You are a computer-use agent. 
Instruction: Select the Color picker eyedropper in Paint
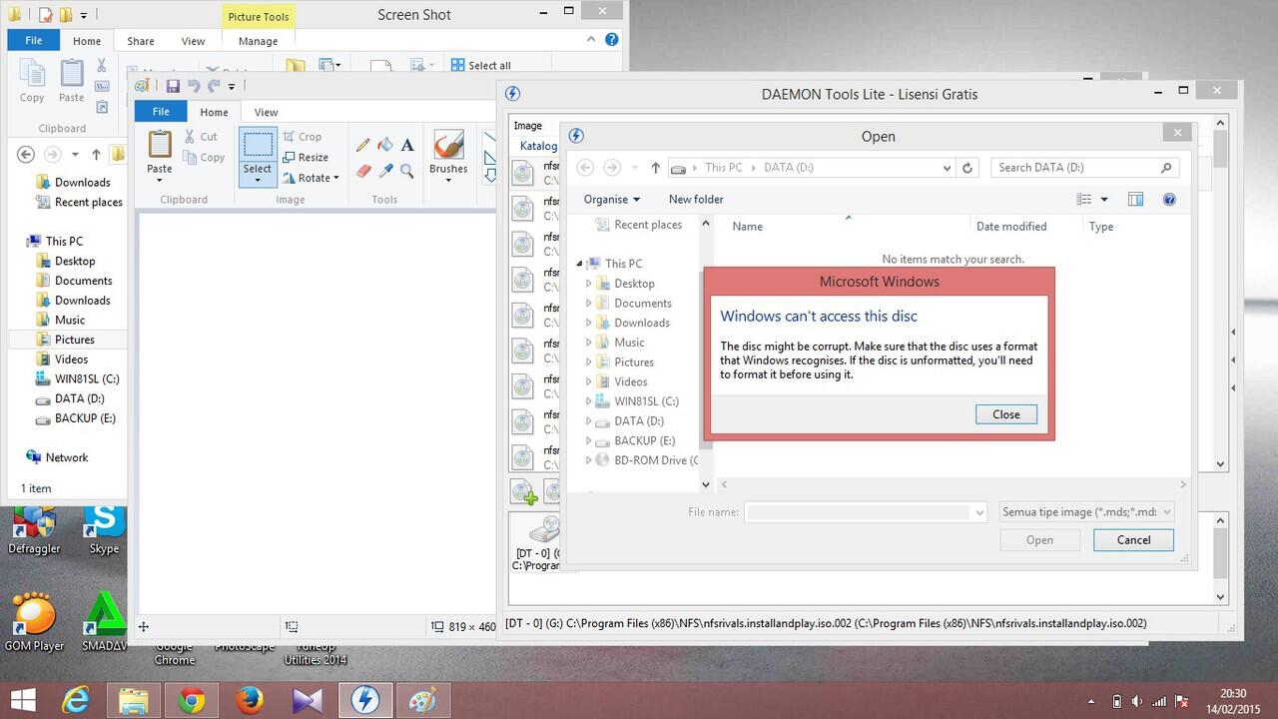point(385,171)
